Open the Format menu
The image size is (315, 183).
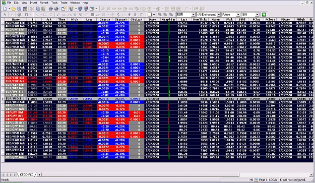click(x=44, y=3)
